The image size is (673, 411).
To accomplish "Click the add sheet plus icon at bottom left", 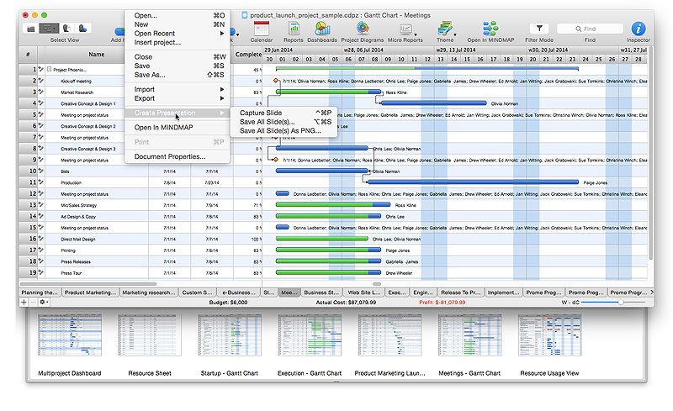I will click(x=24, y=301).
